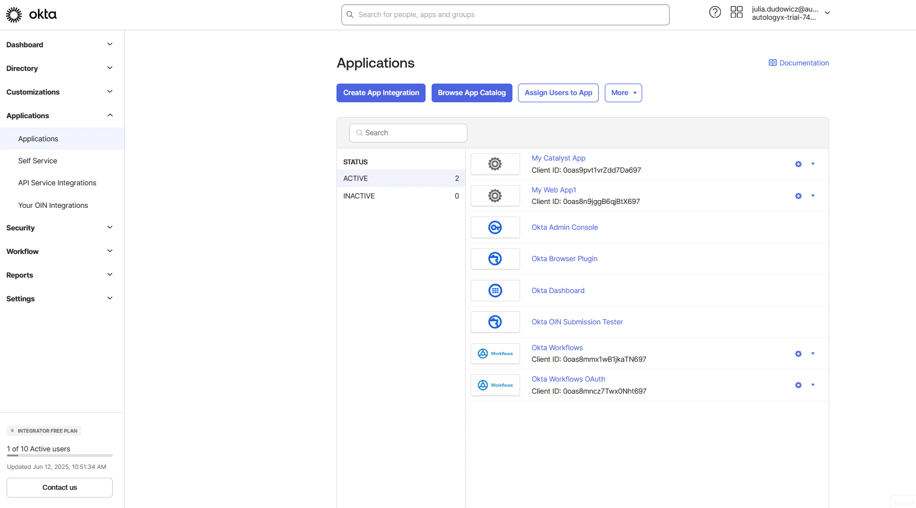Click Client ID text of Okta Workflows OAuth
Viewport: 916px width, 508px height.
[589, 391]
